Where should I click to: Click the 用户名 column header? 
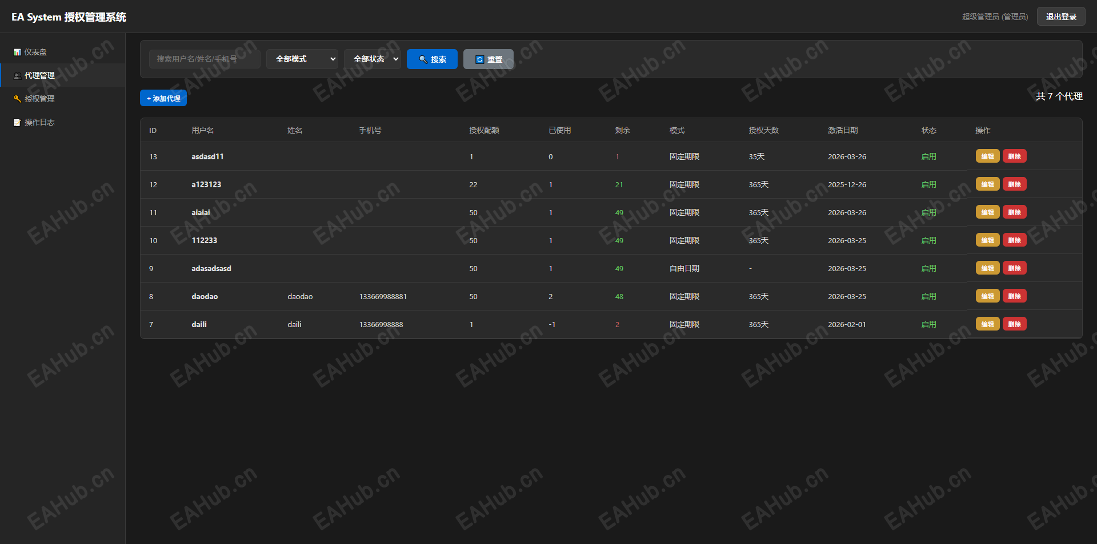(203, 130)
